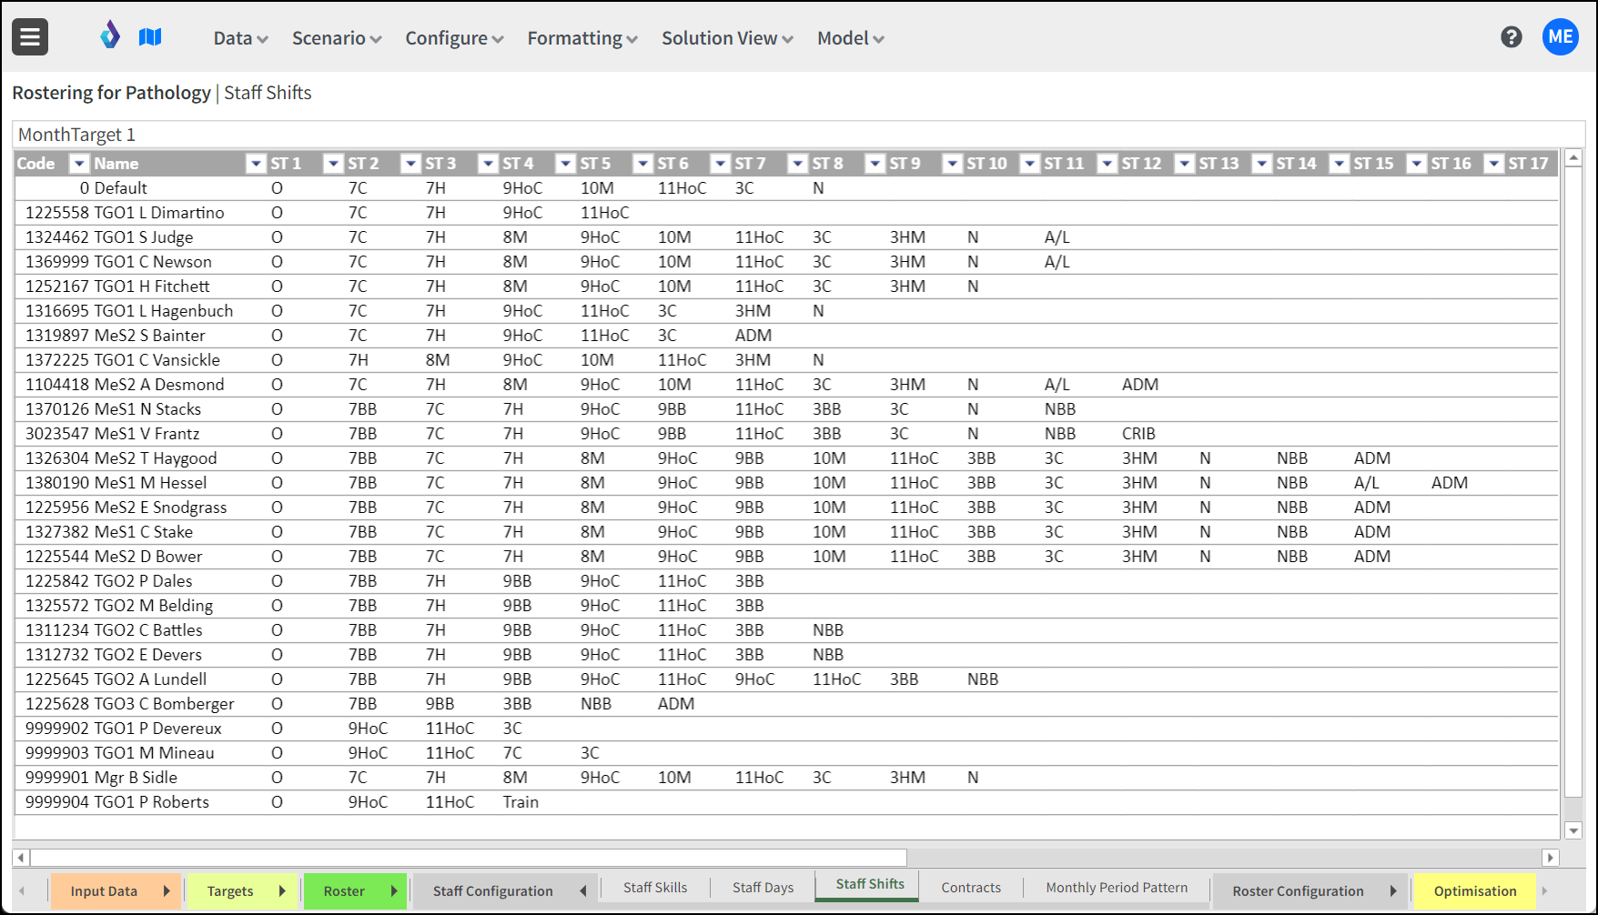Click the tab strip scroll-left arrow
The image size is (1598, 915).
tap(22, 891)
